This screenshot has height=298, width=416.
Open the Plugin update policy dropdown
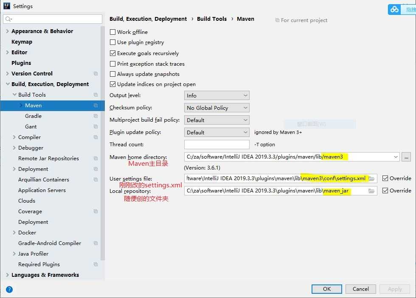(x=217, y=132)
